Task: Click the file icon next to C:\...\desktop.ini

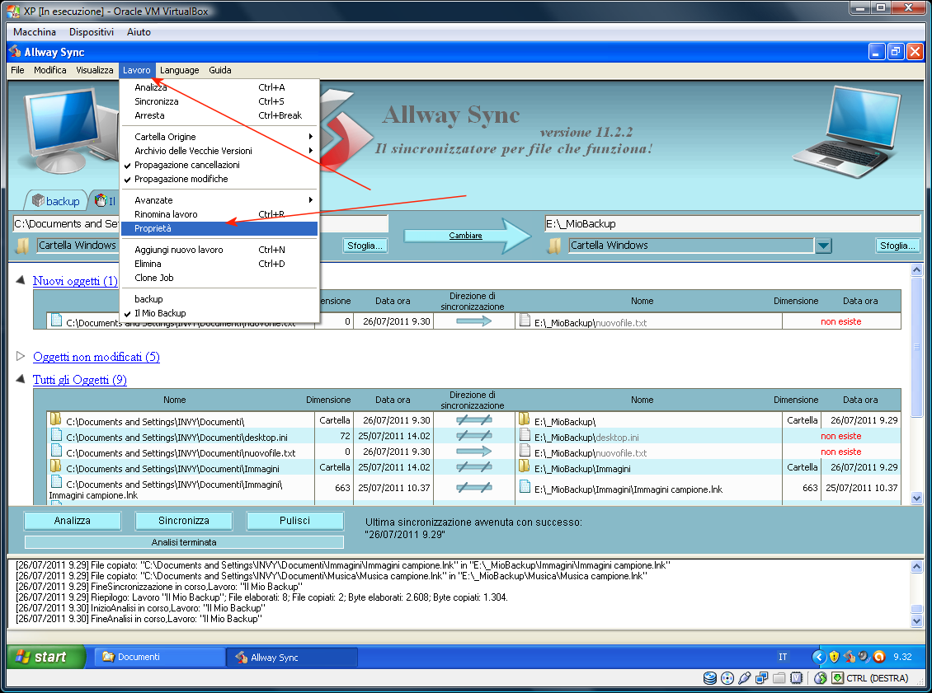Action: pyautogui.click(x=56, y=435)
